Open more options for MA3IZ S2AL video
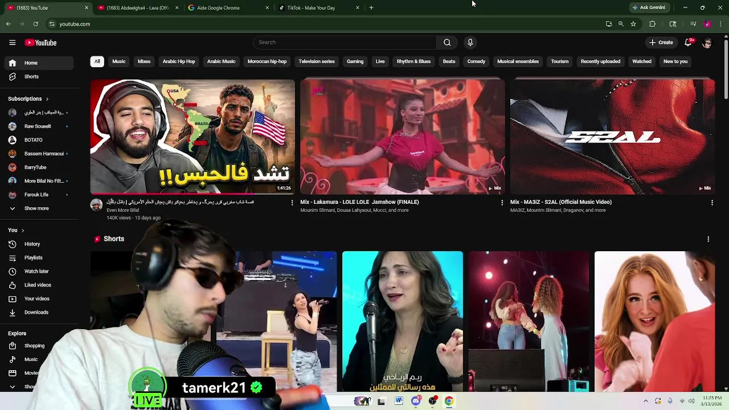 click(x=712, y=203)
